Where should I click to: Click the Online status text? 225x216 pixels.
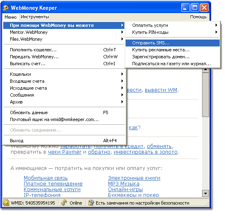(76, 203)
